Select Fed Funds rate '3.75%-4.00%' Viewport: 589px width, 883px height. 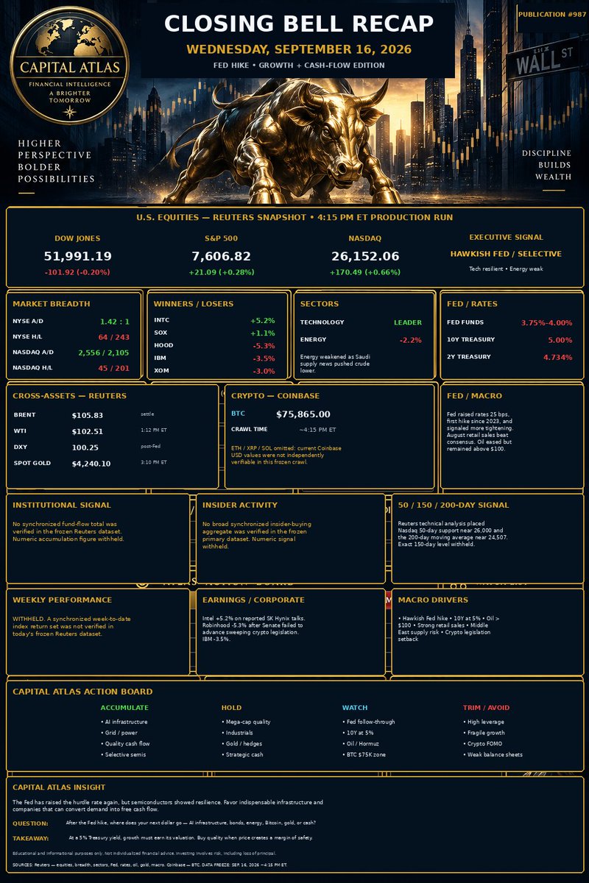(x=546, y=323)
